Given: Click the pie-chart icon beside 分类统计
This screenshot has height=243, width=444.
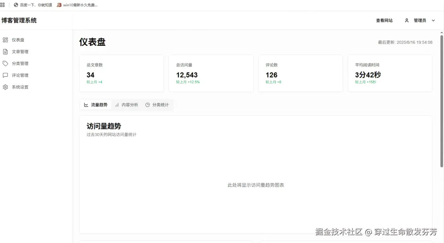Looking at the screenshot, I should (x=147, y=105).
